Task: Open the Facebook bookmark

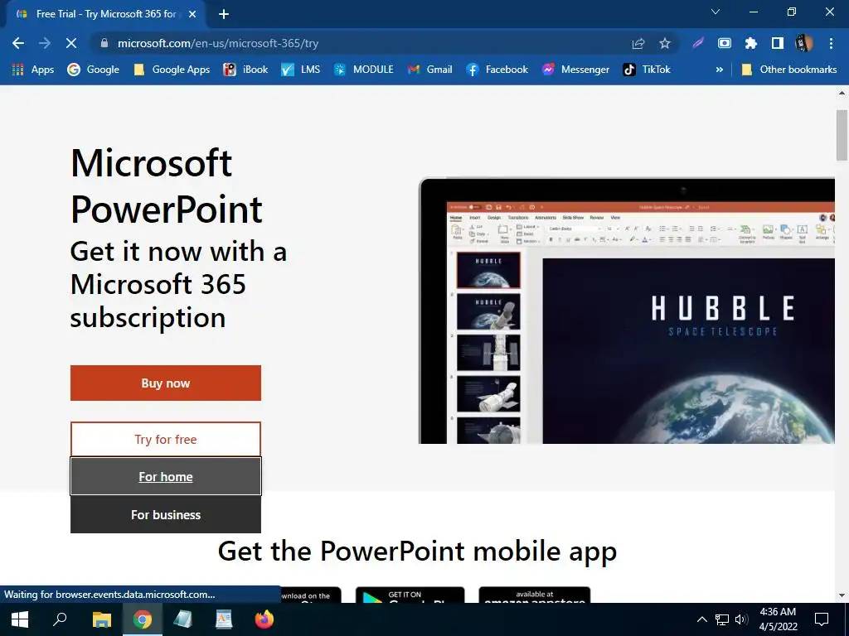Action: coord(497,70)
